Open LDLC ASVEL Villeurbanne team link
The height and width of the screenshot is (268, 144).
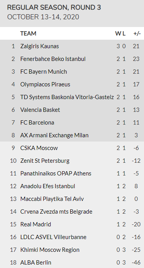pyautogui.click(x=53, y=237)
